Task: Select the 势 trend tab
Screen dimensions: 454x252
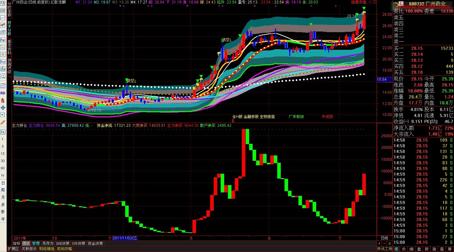Action: (427, 249)
